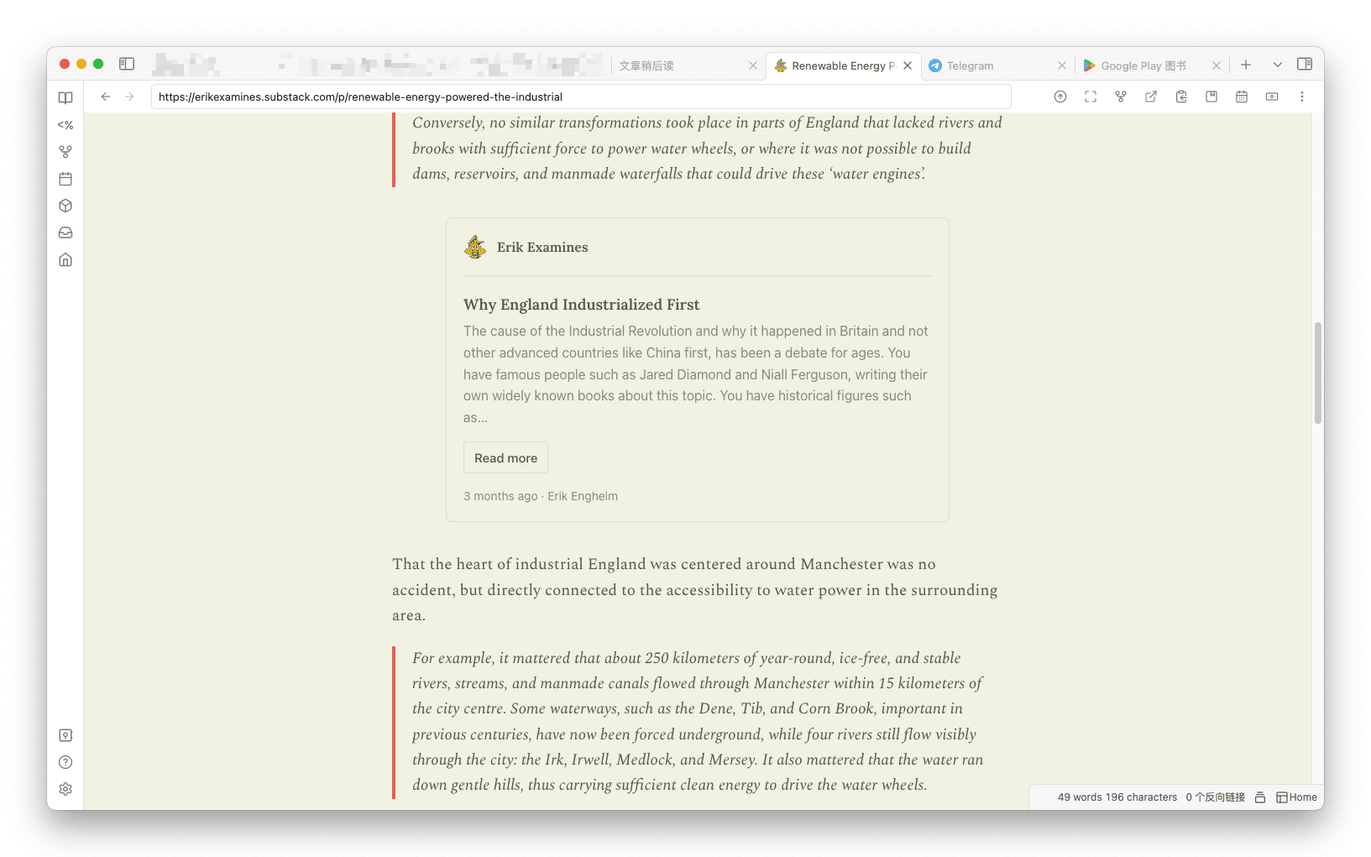The width and height of the screenshot is (1371, 857).
Task: Go forward with the right arrow
Action: [x=129, y=97]
